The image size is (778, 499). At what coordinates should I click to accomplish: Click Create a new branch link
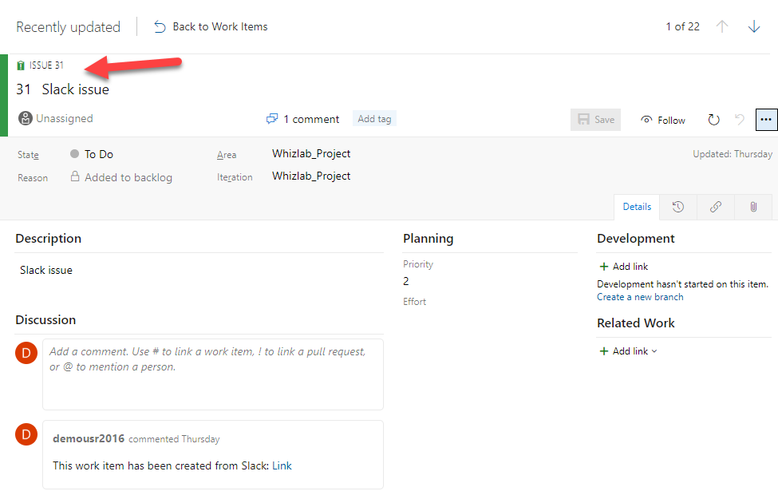(640, 297)
